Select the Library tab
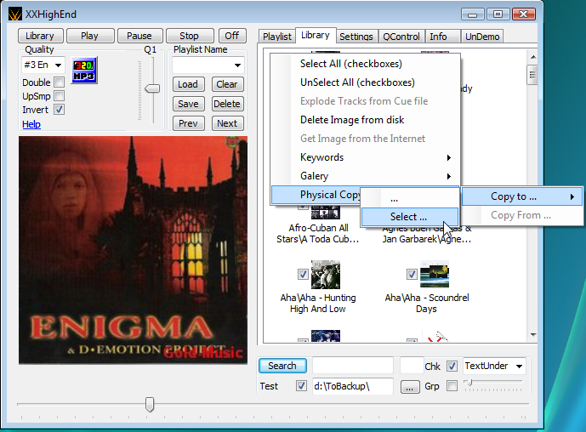 click(316, 35)
